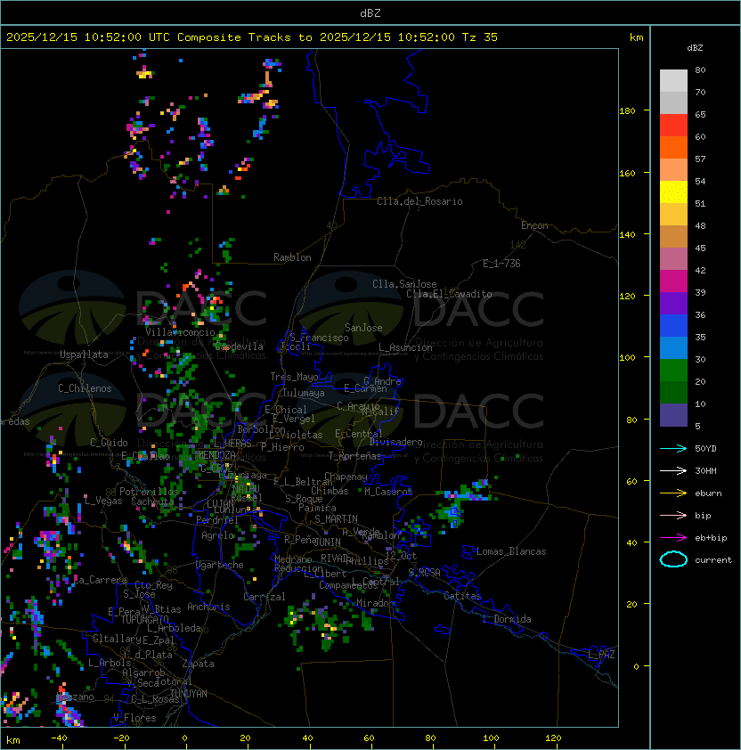Select the red swatch in dBZ color scale

[673, 126]
